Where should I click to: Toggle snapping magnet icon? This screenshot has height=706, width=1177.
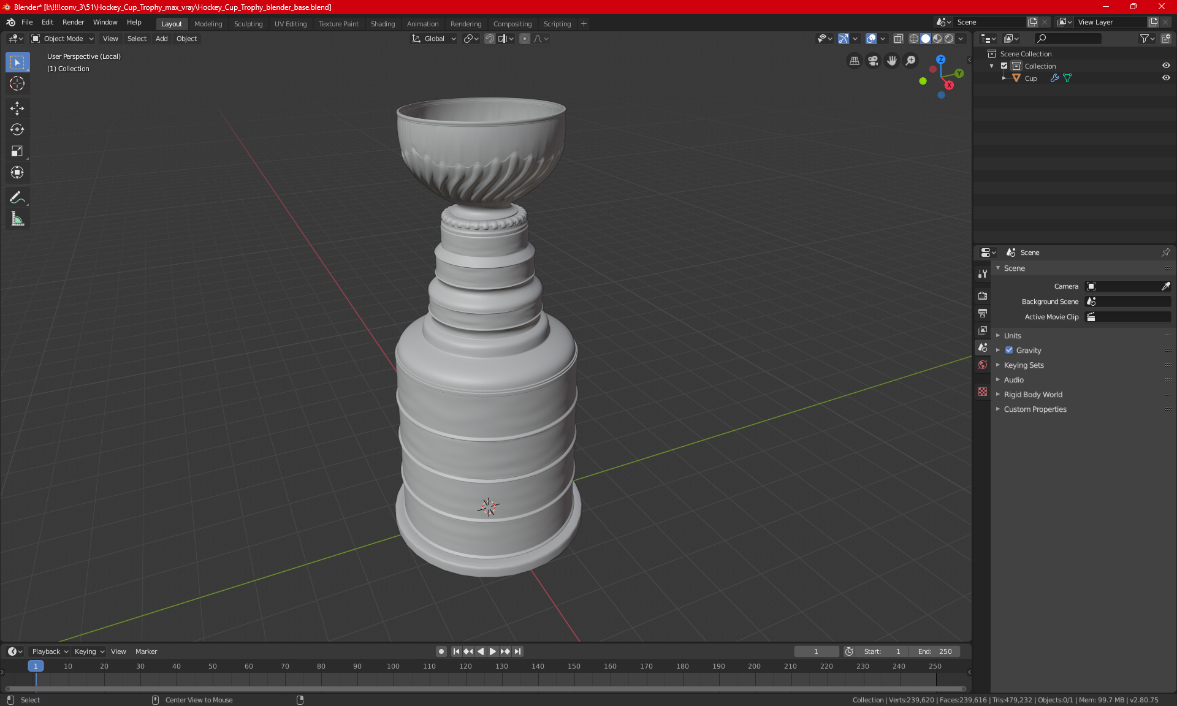tap(490, 39)
